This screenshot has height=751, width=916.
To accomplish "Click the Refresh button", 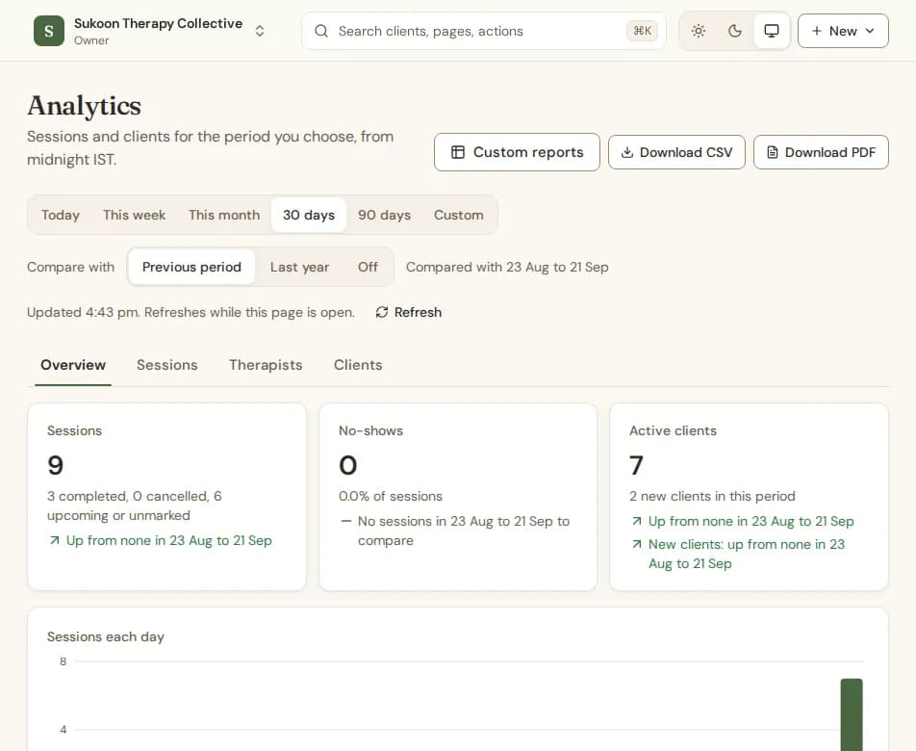I will tap(409, 312).
